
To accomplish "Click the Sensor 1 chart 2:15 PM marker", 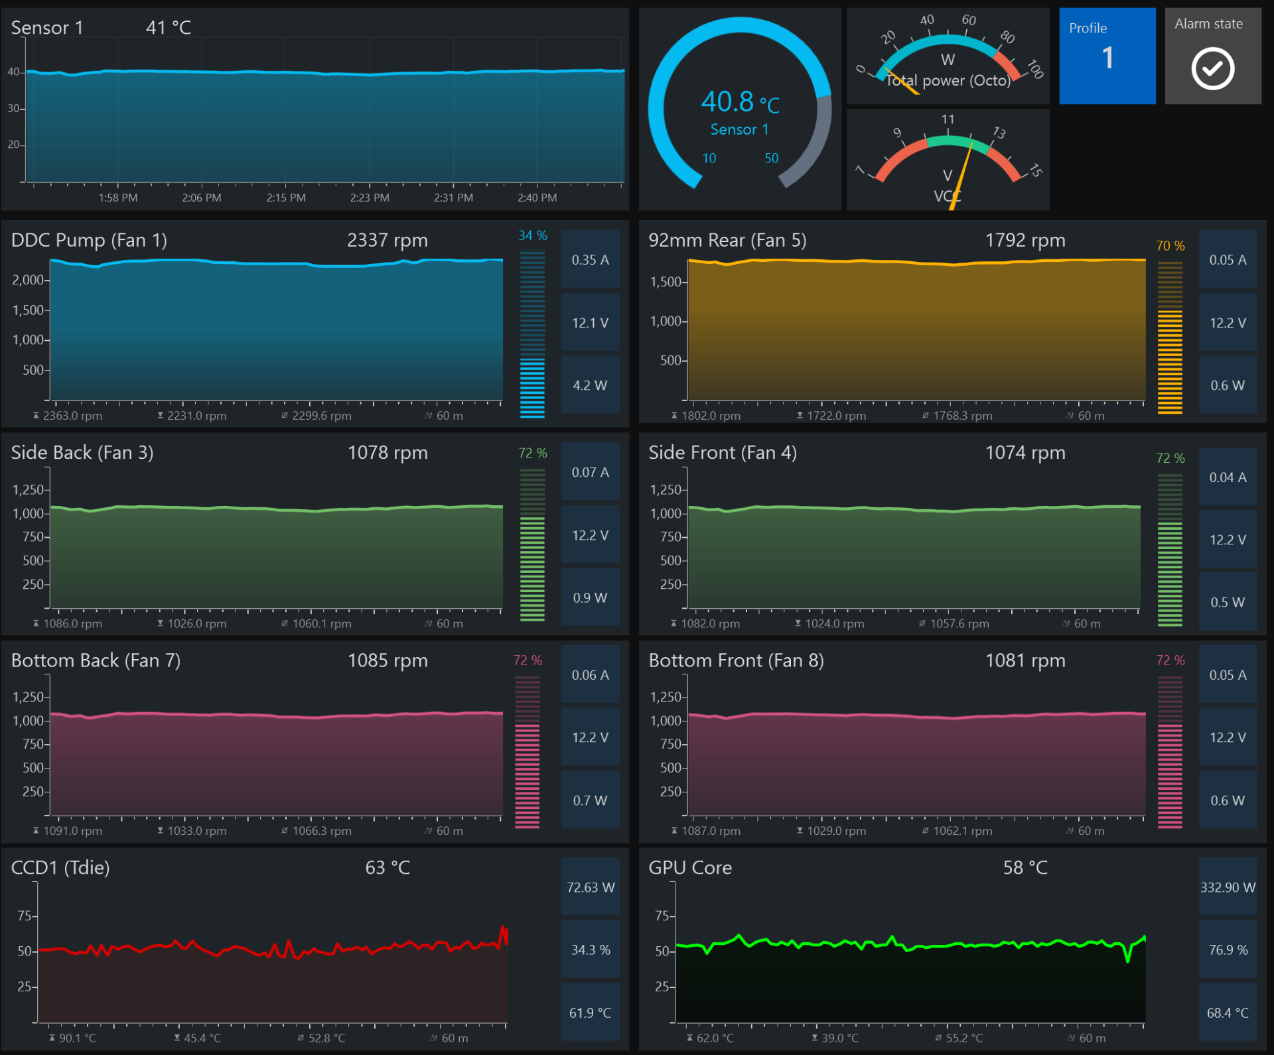I will coord(286,198).
